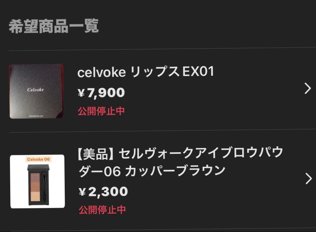The height and width of the screenshot is (232, 316).
Task: Click the orange Celvoke 06 label on thumbnail
Action: coord(38,159)
